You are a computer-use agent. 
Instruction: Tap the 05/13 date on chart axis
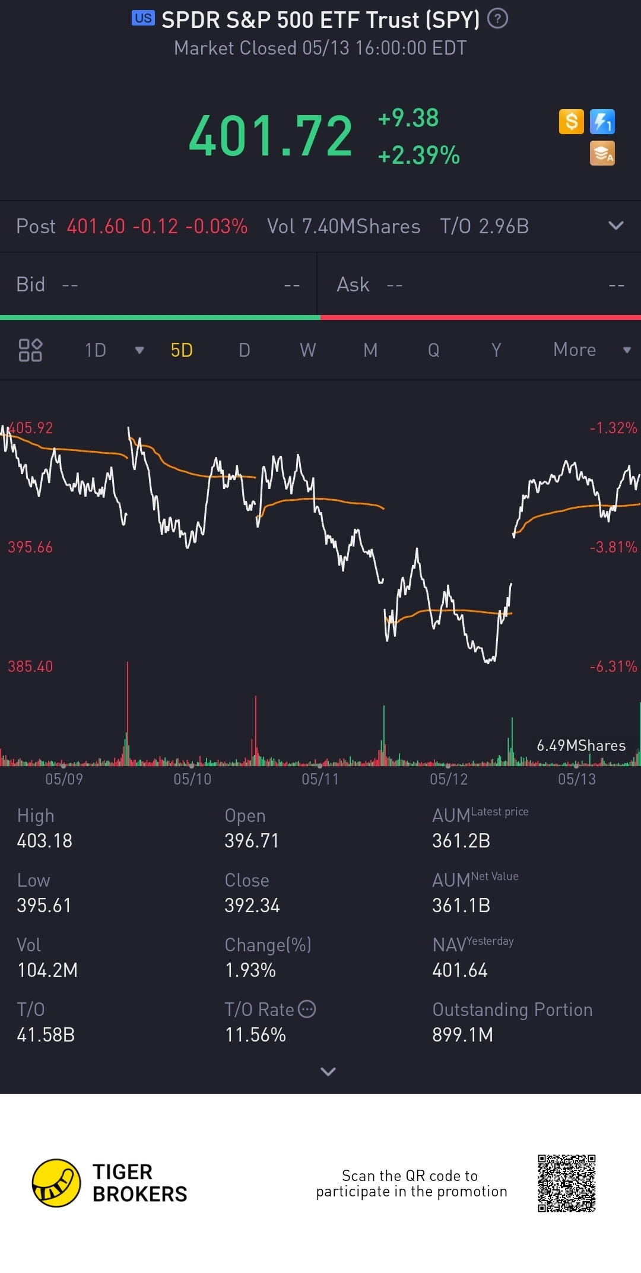(x=577, y=779)
